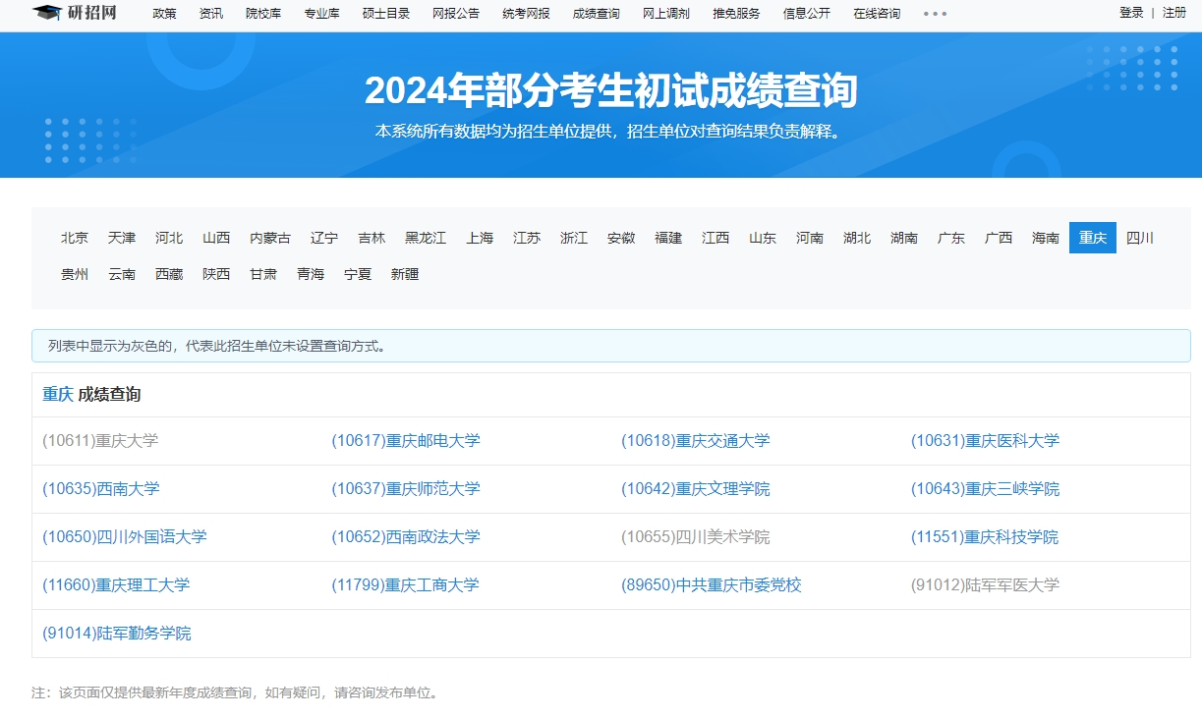
Task: Open (10618)重庆交通大学 score query link
Action: click(696, 441)
